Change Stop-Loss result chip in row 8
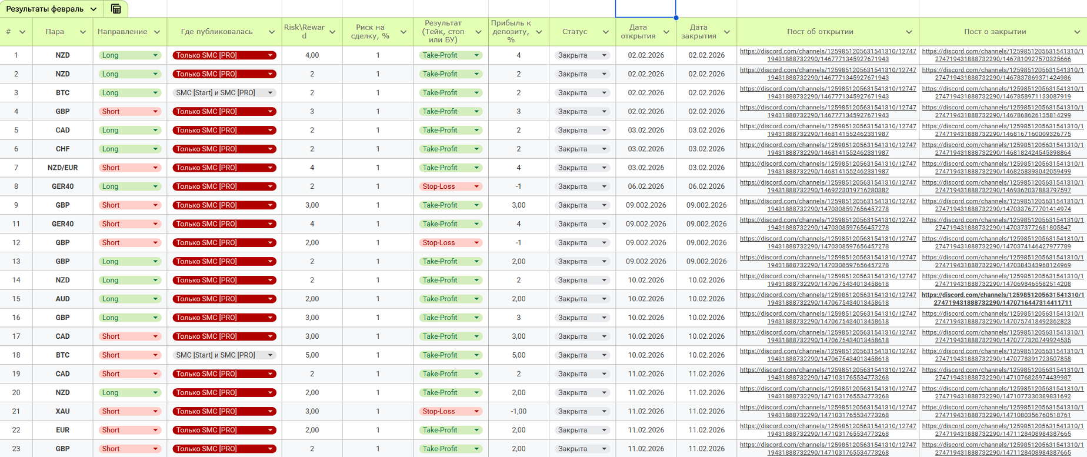The height and width of the screenshot is (457, 1087). point(451,186)
